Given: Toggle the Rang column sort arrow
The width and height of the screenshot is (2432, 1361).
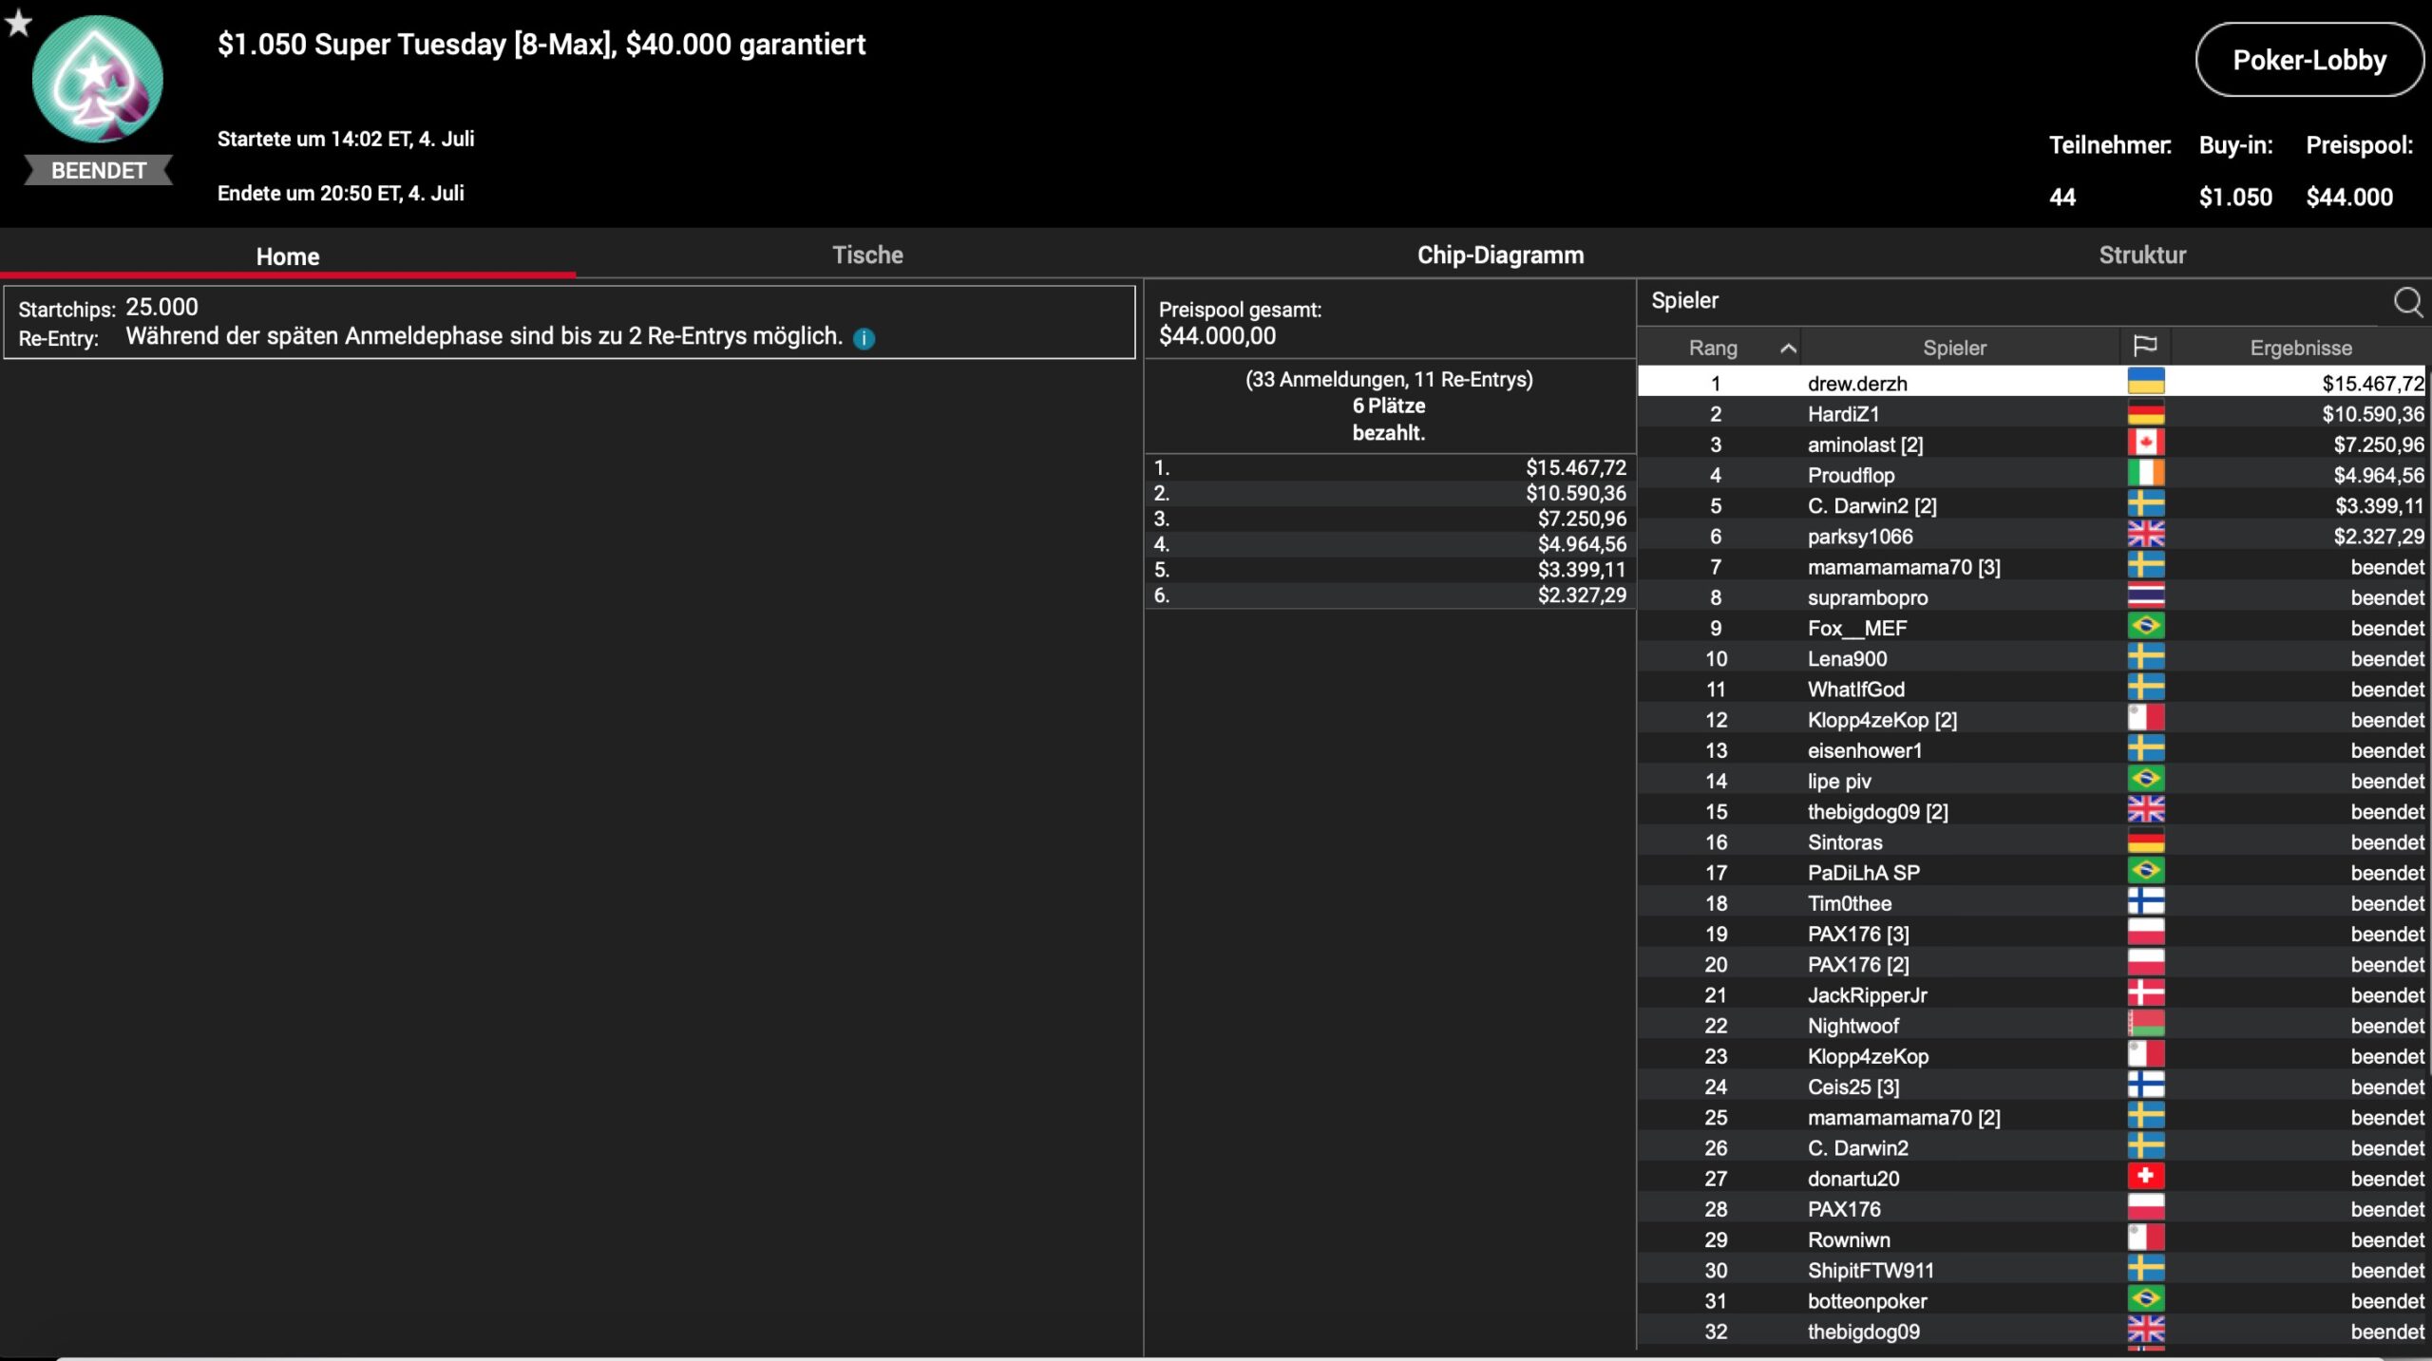Looking at the screenshot, I should [x=1787, y=348].
